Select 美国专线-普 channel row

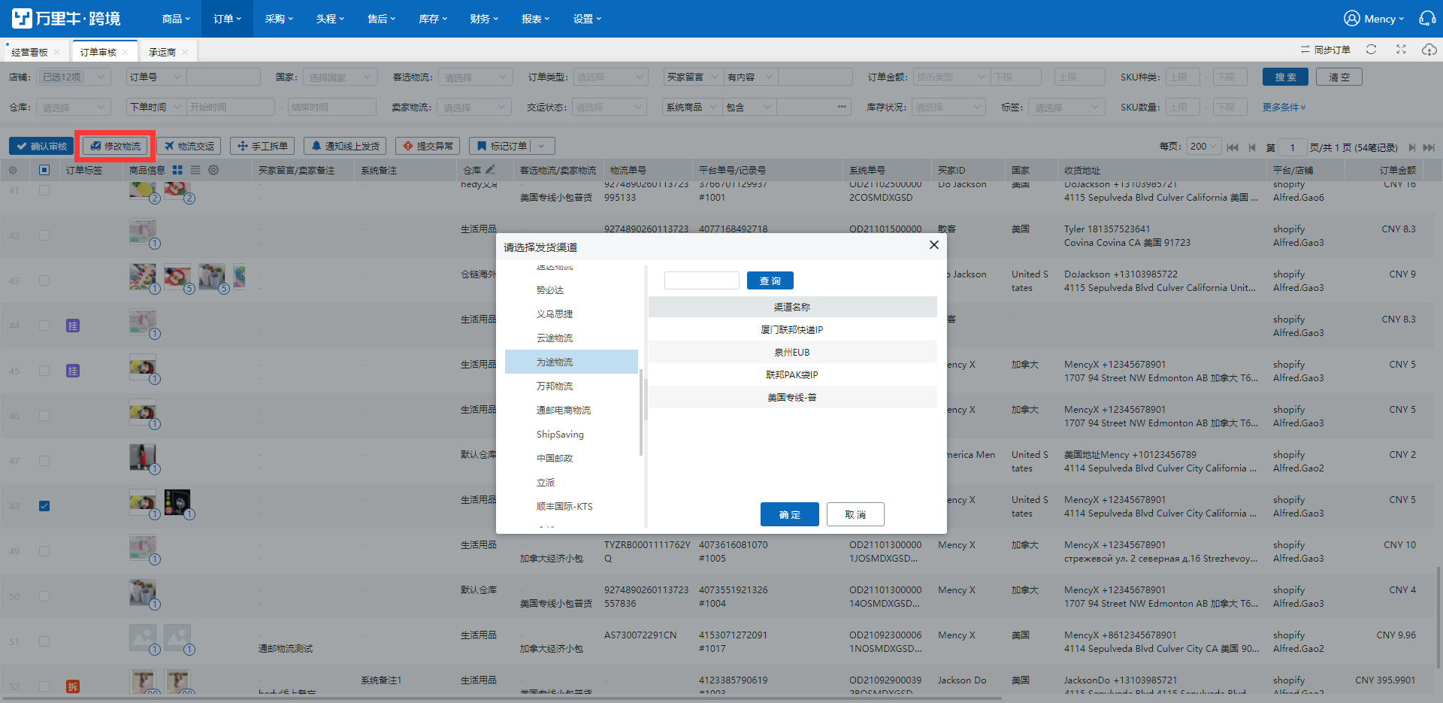click(x=792, y=397)
